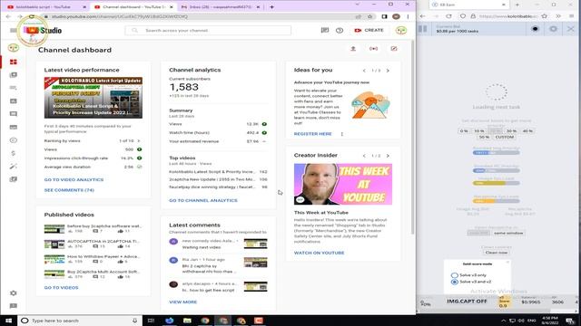
Task: Select the 50 % discount option
Action: 484,137
